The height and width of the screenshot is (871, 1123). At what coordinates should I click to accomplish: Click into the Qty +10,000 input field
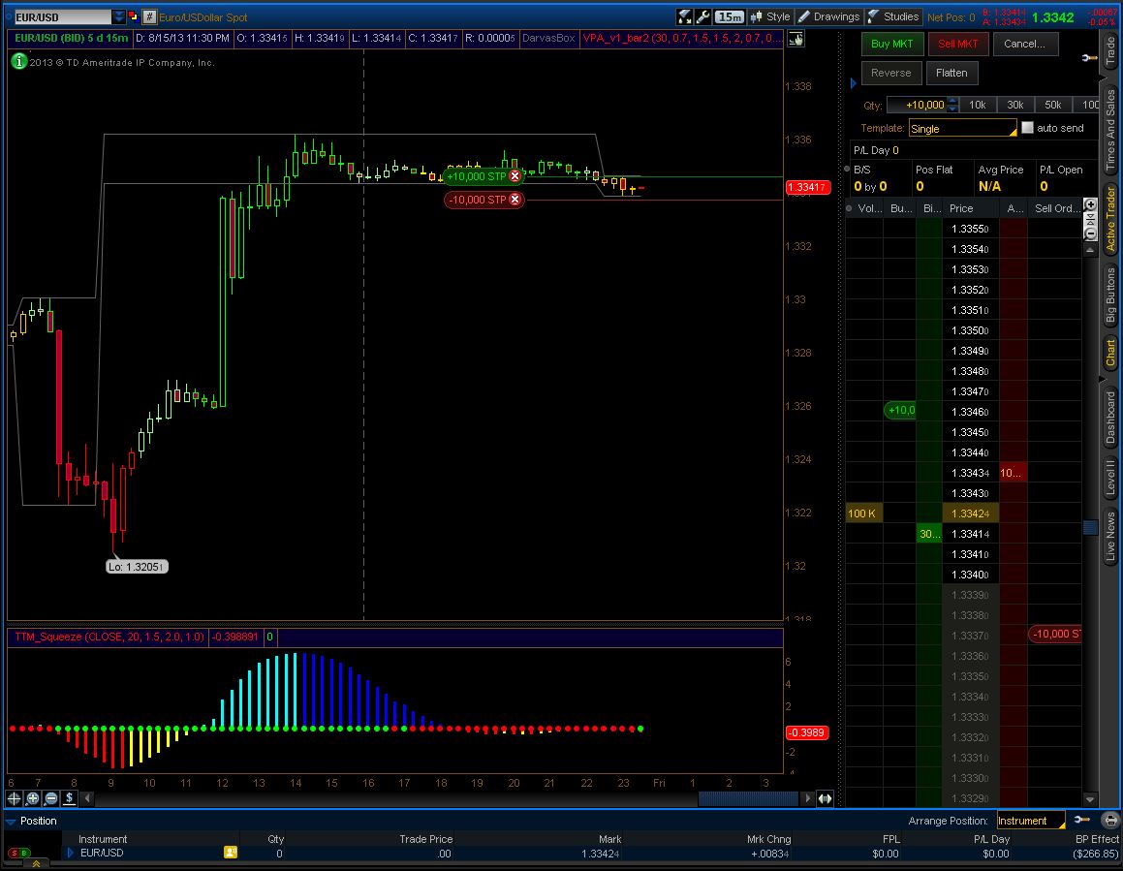coord(917,106)
